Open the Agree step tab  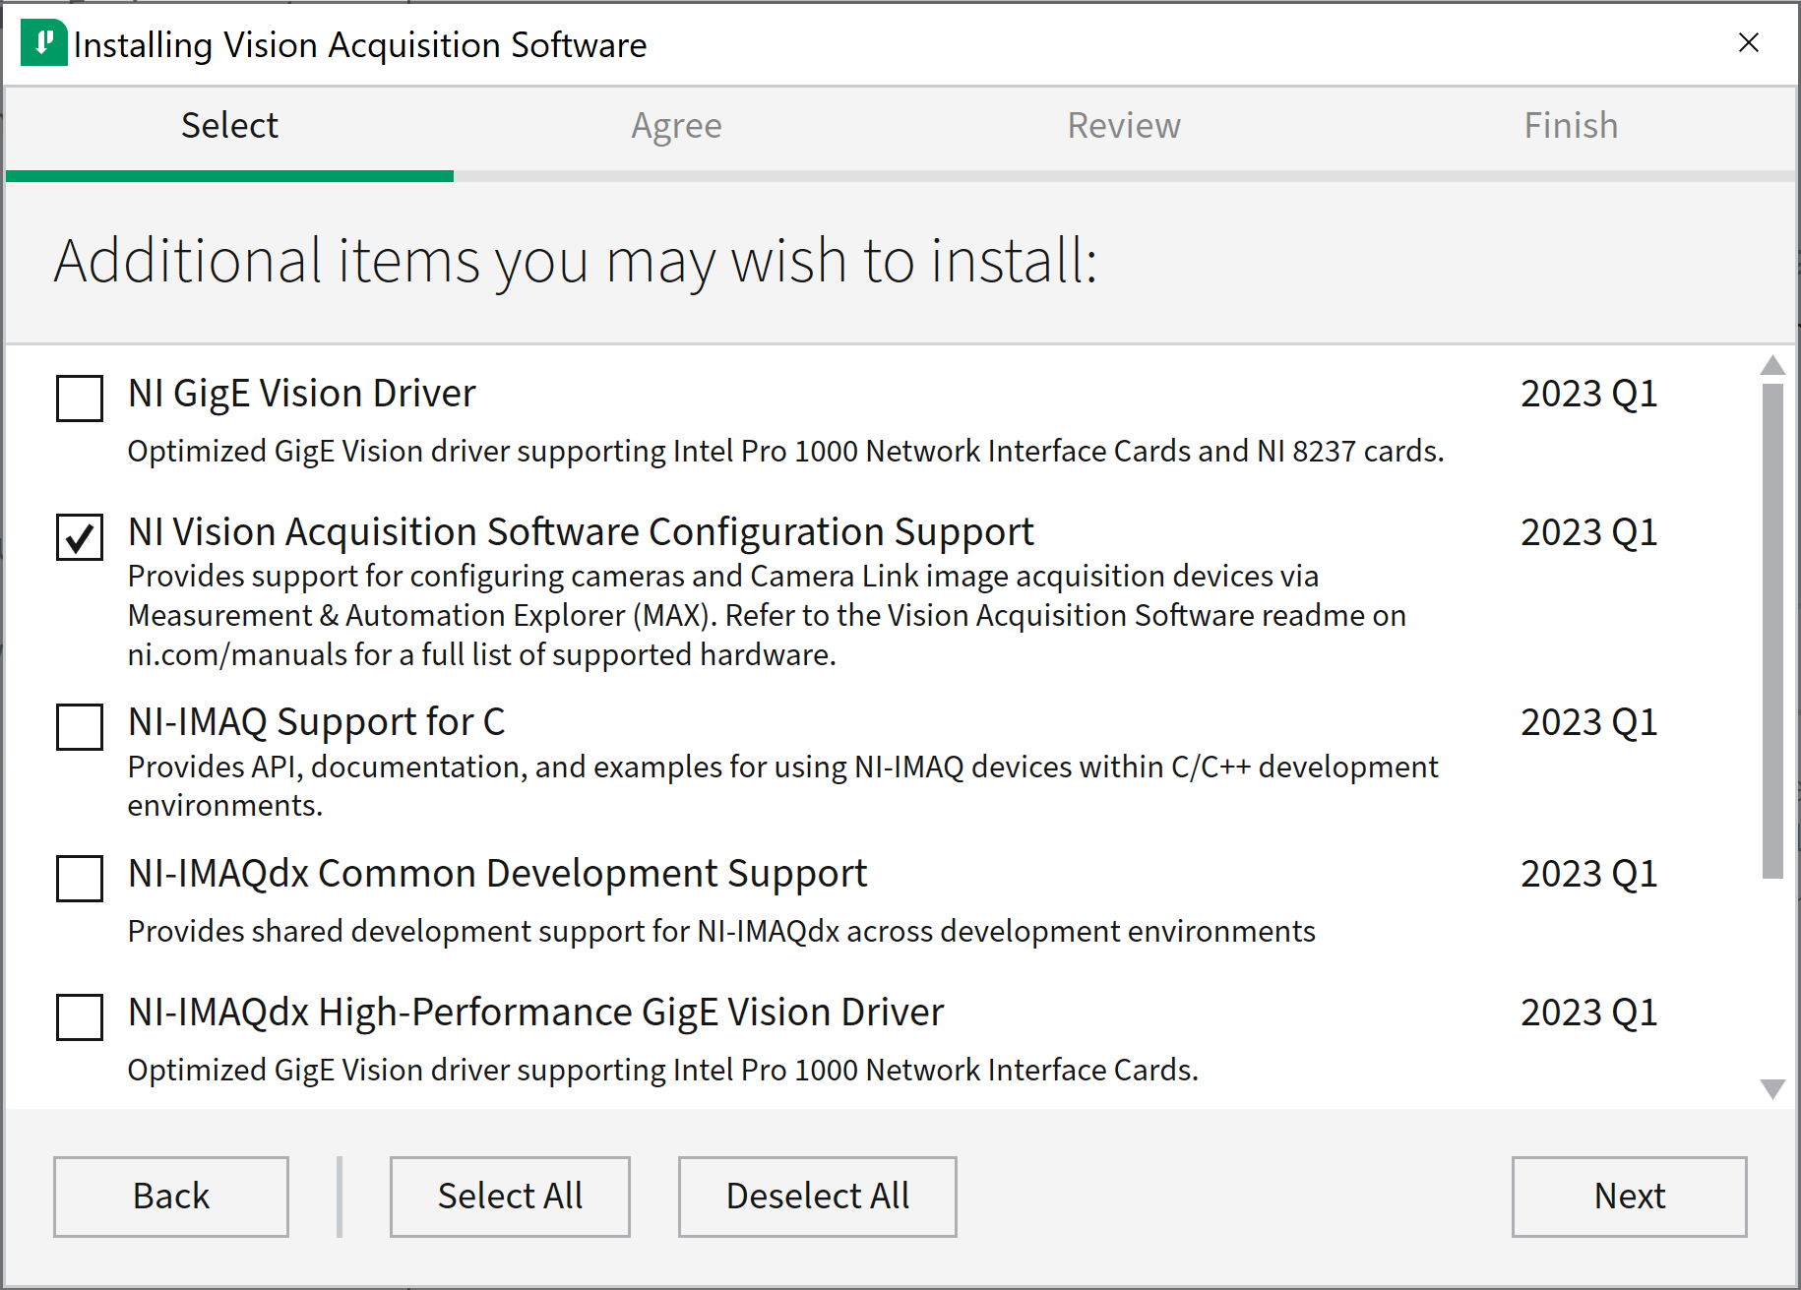677,126
